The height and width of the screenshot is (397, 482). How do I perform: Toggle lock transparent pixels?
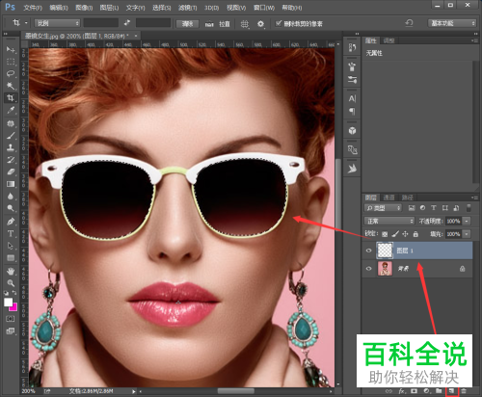tap(385, 234)
